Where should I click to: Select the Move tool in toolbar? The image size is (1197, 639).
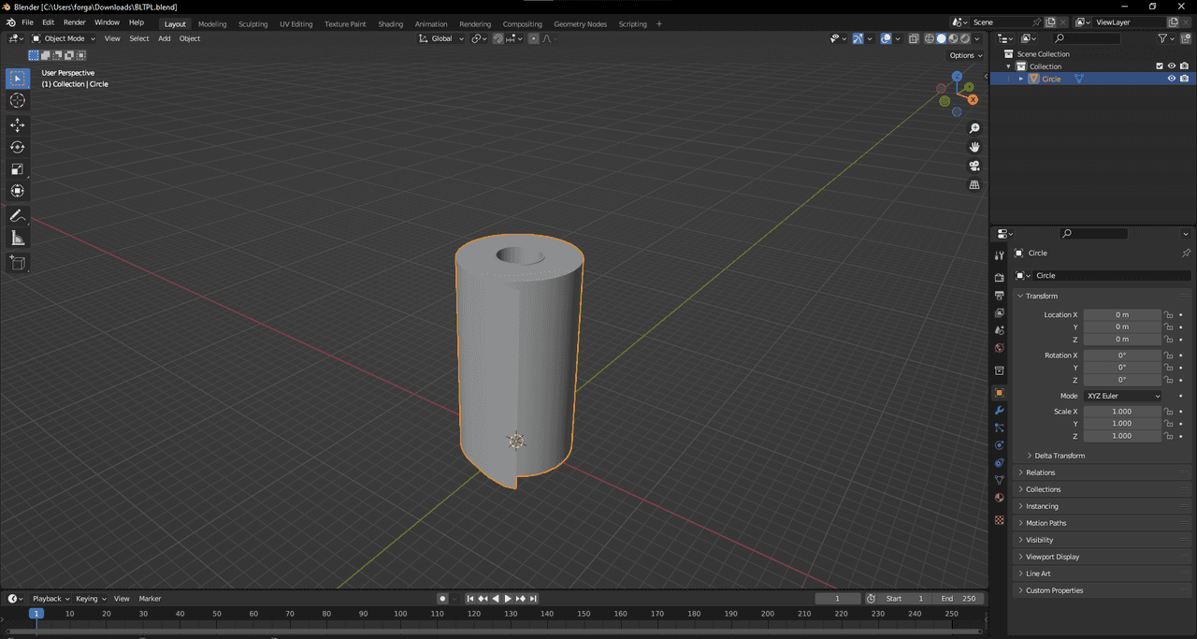point(17,124)
